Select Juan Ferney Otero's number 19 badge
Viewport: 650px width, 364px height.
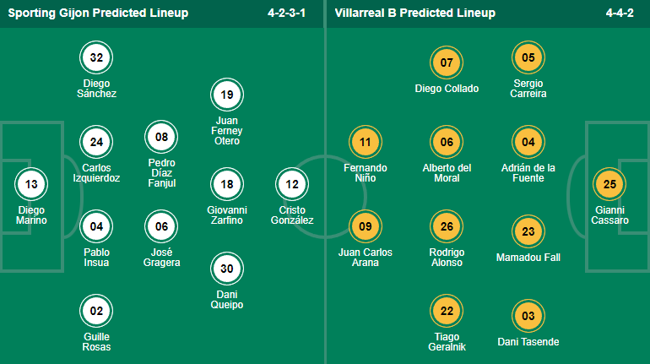tap(227, 95)
